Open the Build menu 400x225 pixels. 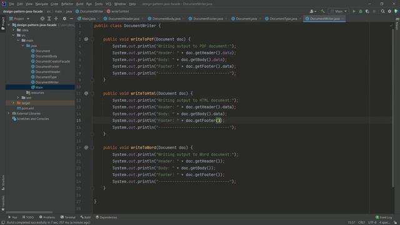(79, 4)
